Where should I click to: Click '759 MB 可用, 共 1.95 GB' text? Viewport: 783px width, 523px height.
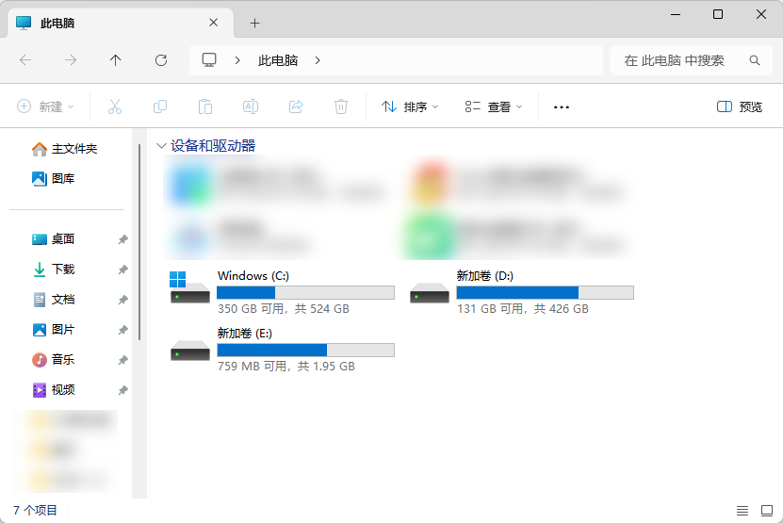286,367
